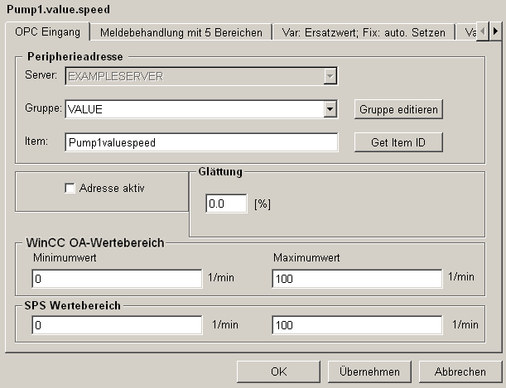Apply changes with Übernehmen
506x388 pixels.
(369, 371)
